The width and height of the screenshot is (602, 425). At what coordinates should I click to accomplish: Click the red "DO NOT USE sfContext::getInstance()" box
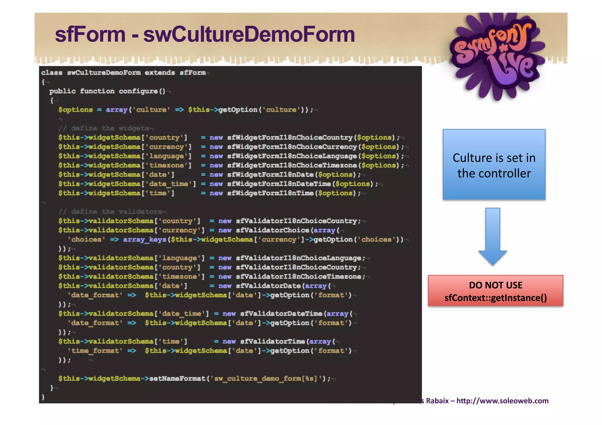pos(495,291)
